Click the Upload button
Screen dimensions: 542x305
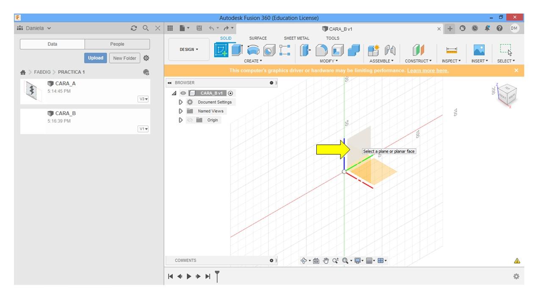click(96, 58)
